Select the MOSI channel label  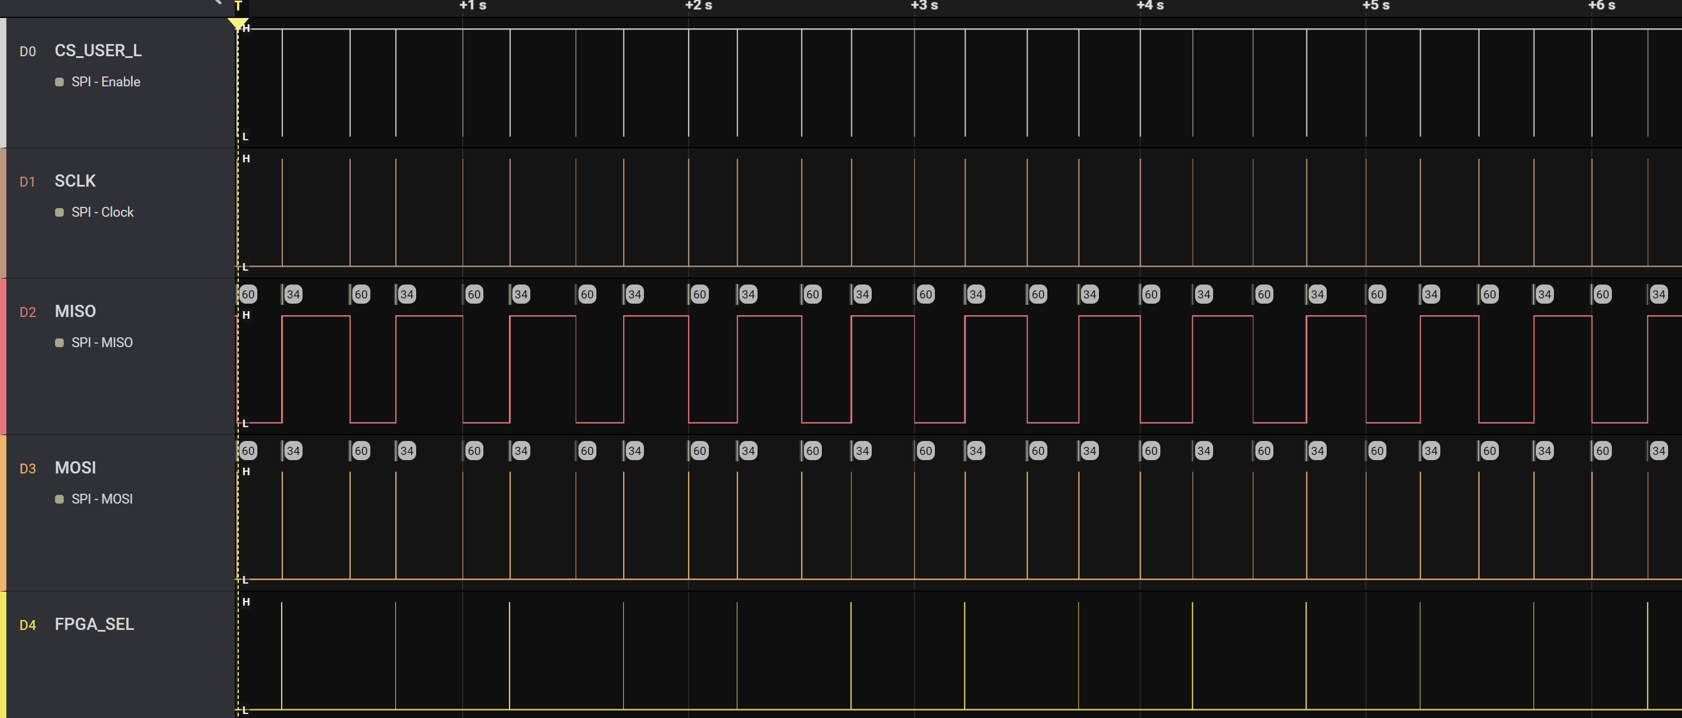click(75, 468)
